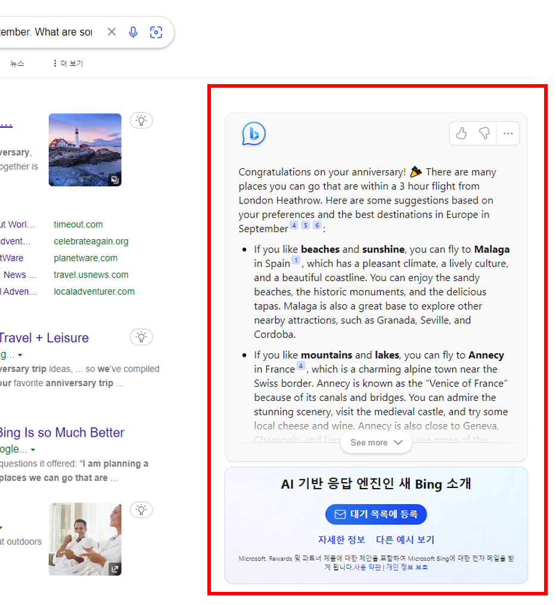Image resolution: width=556 pixels, height=605 pixels.
Task: Open 자세한 정보 link
Action: click(341, 540)
